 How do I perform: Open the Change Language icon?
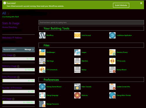coord(42,95)
